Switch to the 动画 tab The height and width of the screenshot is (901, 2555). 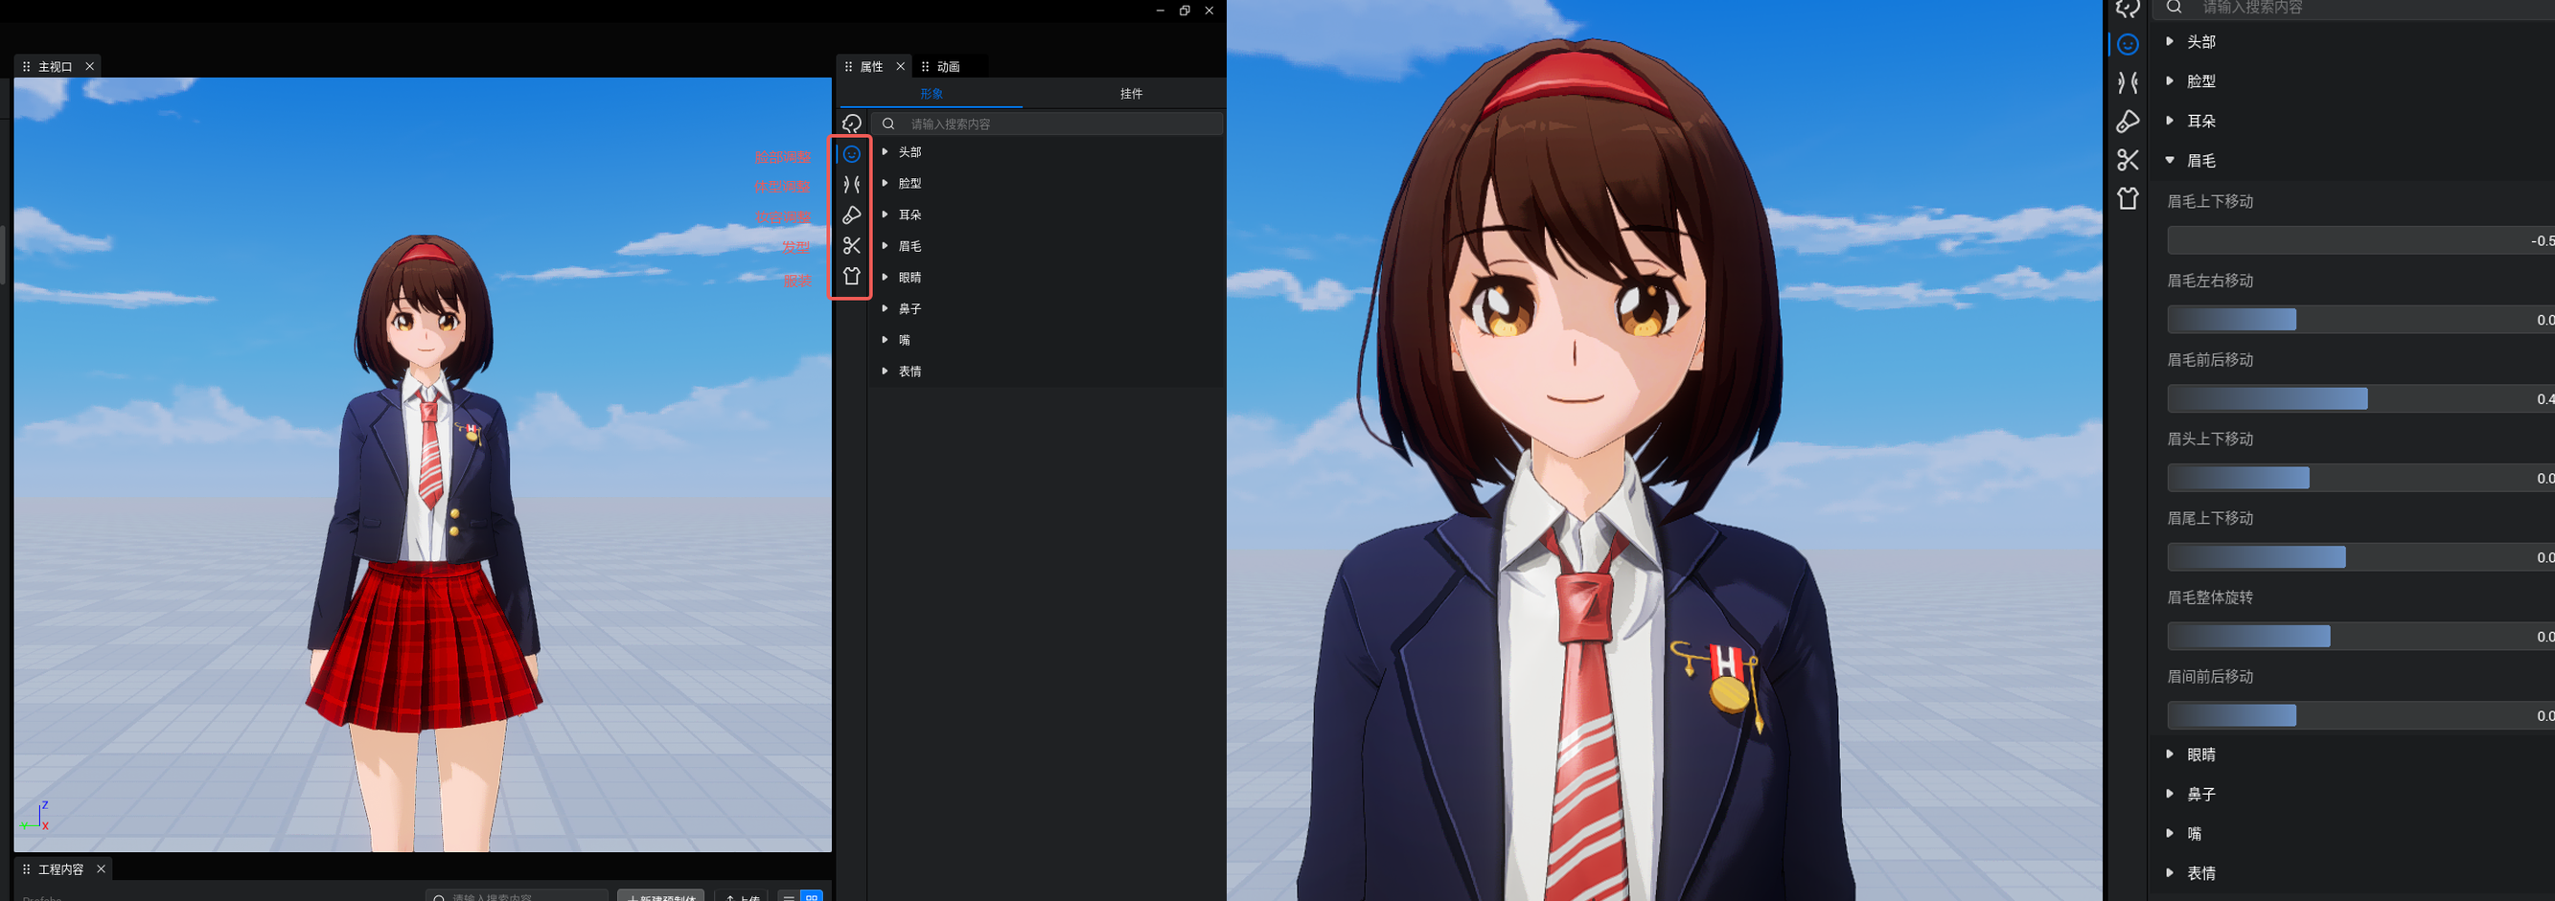[x=948, y=66]
